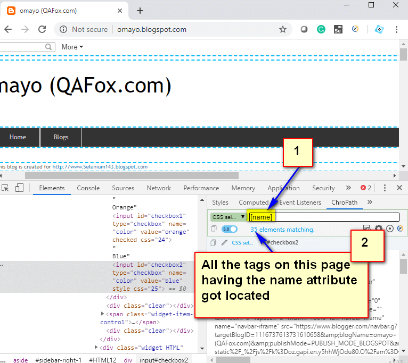Focus the omayo.blogspot.com address bar
Viewport: 408px width, 363px height.
coord(152,29)
